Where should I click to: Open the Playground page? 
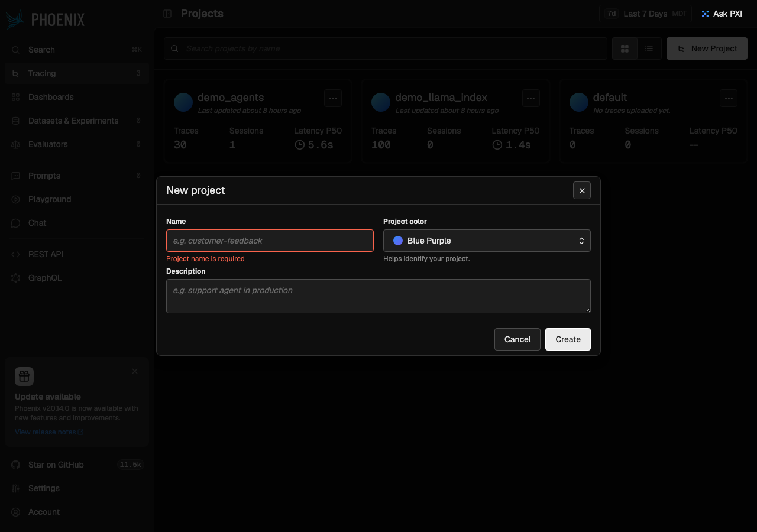pos(76,199)
